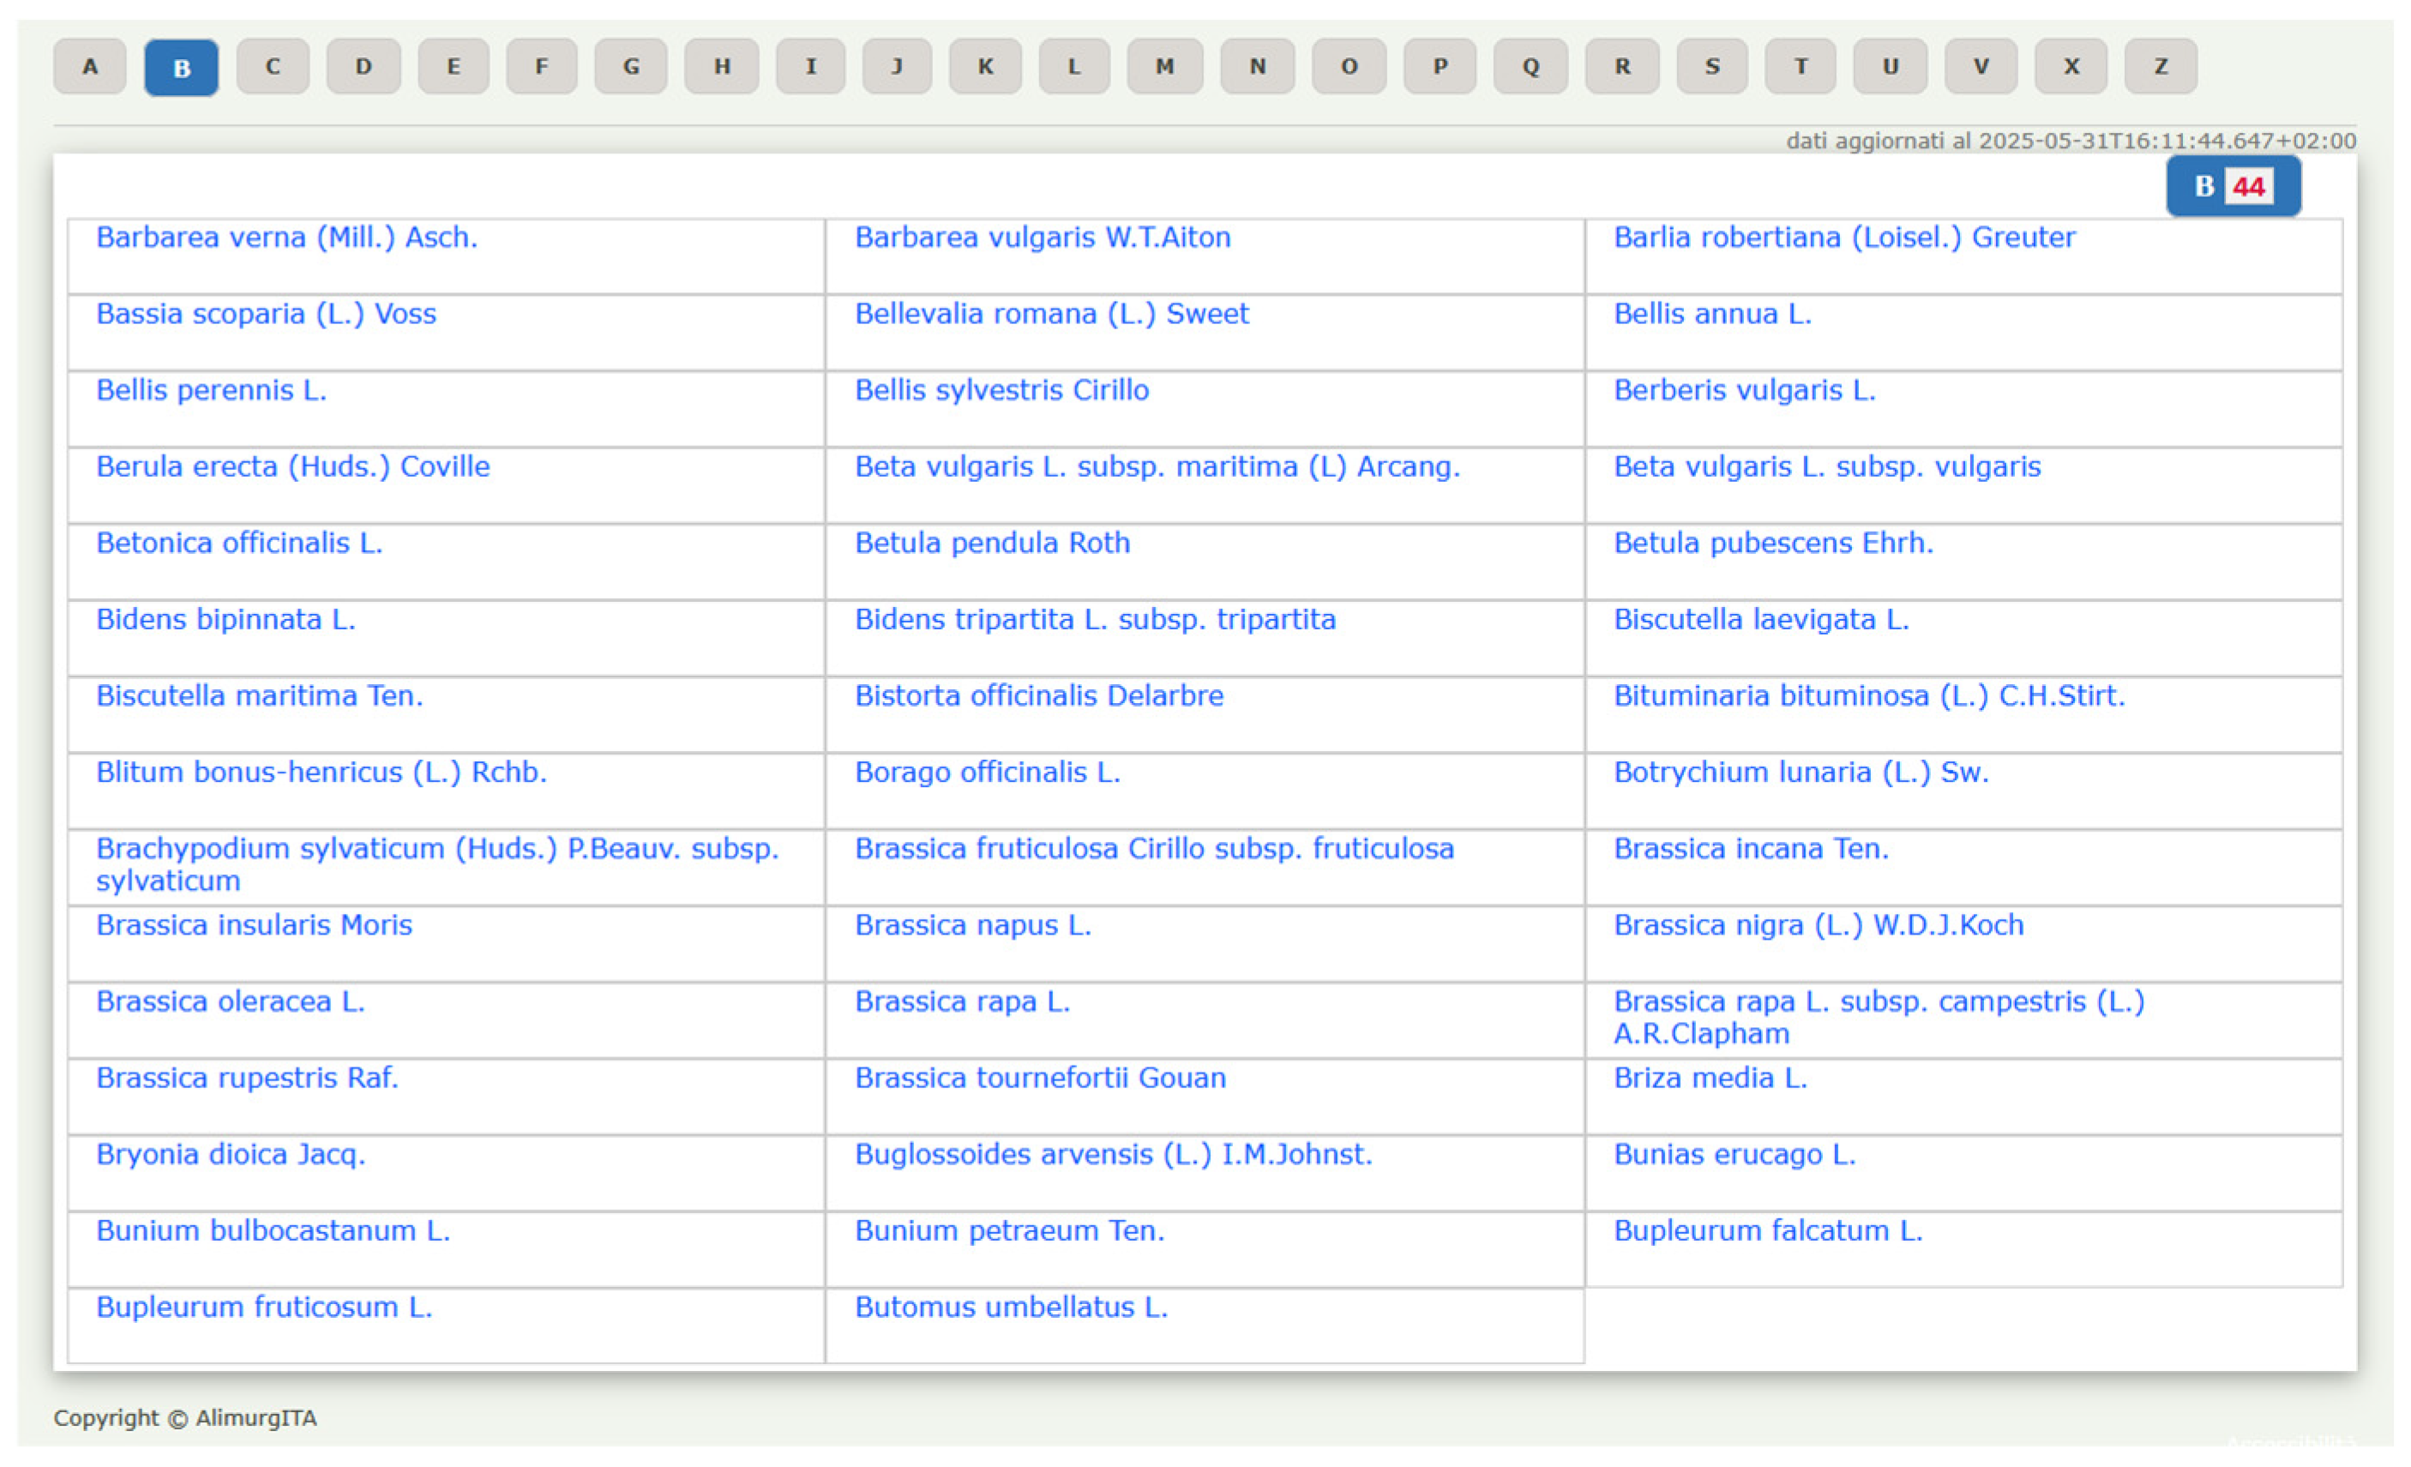This screenshot has width=2411, height=1467.
Task: Open the letter A index tab
Action: [90, 67]
